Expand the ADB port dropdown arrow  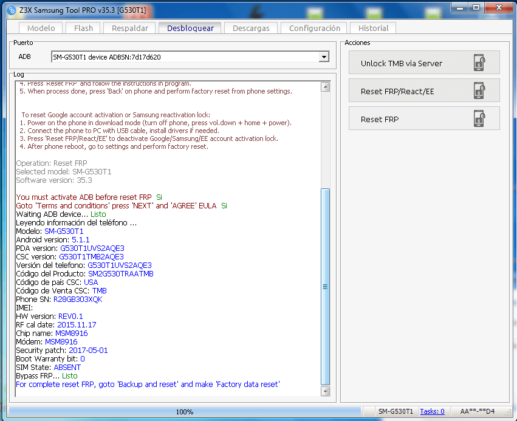[324, 57]
